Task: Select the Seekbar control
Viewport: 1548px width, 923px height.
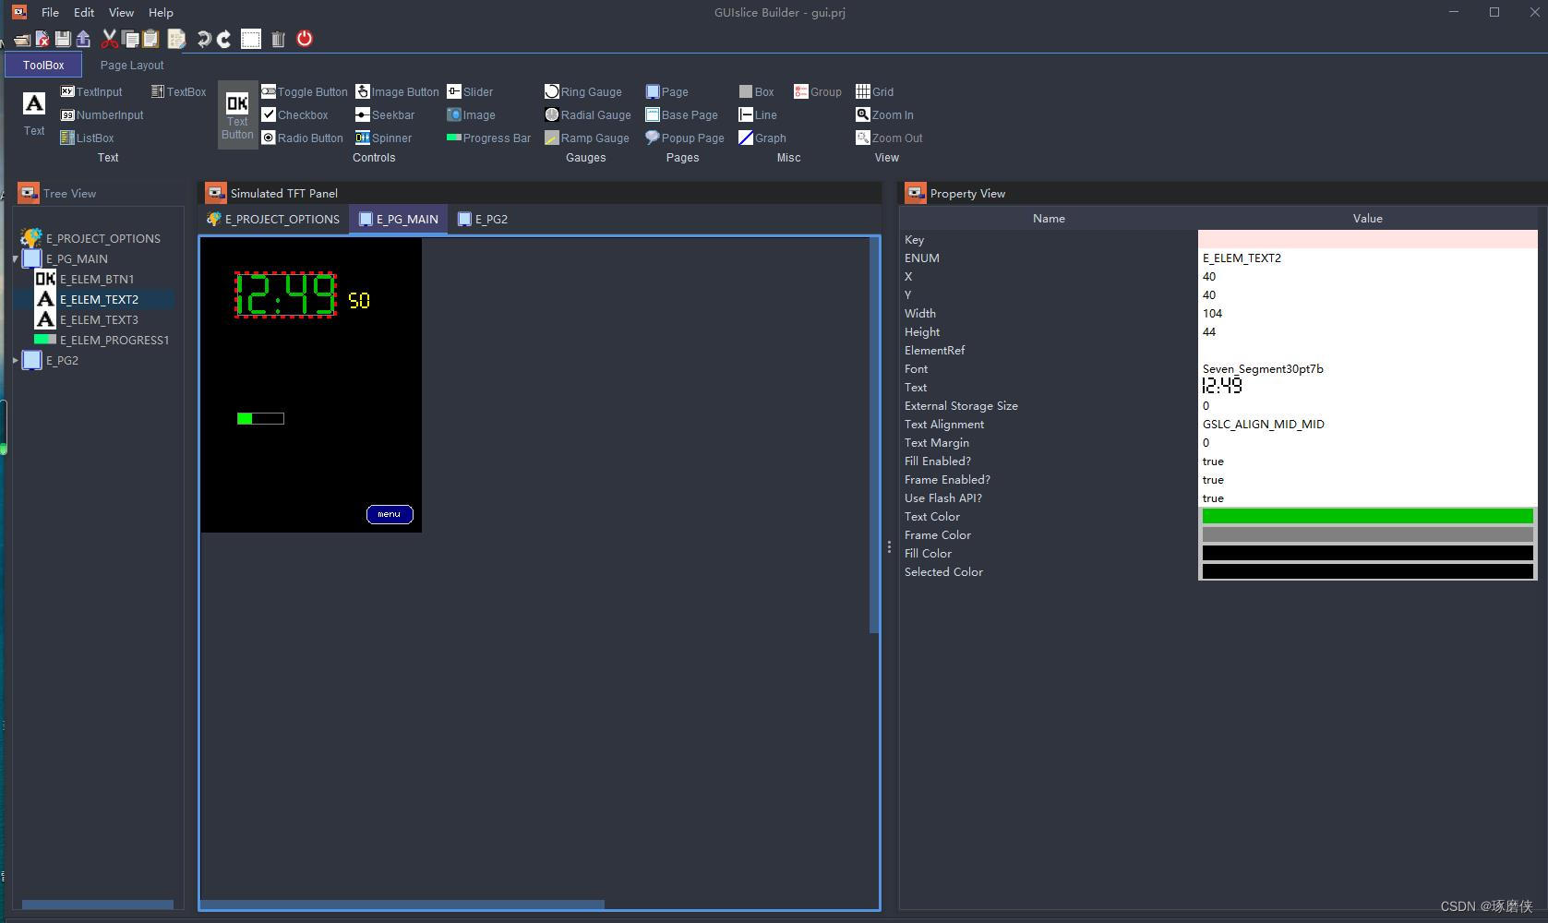Action: tap(386, 114)
